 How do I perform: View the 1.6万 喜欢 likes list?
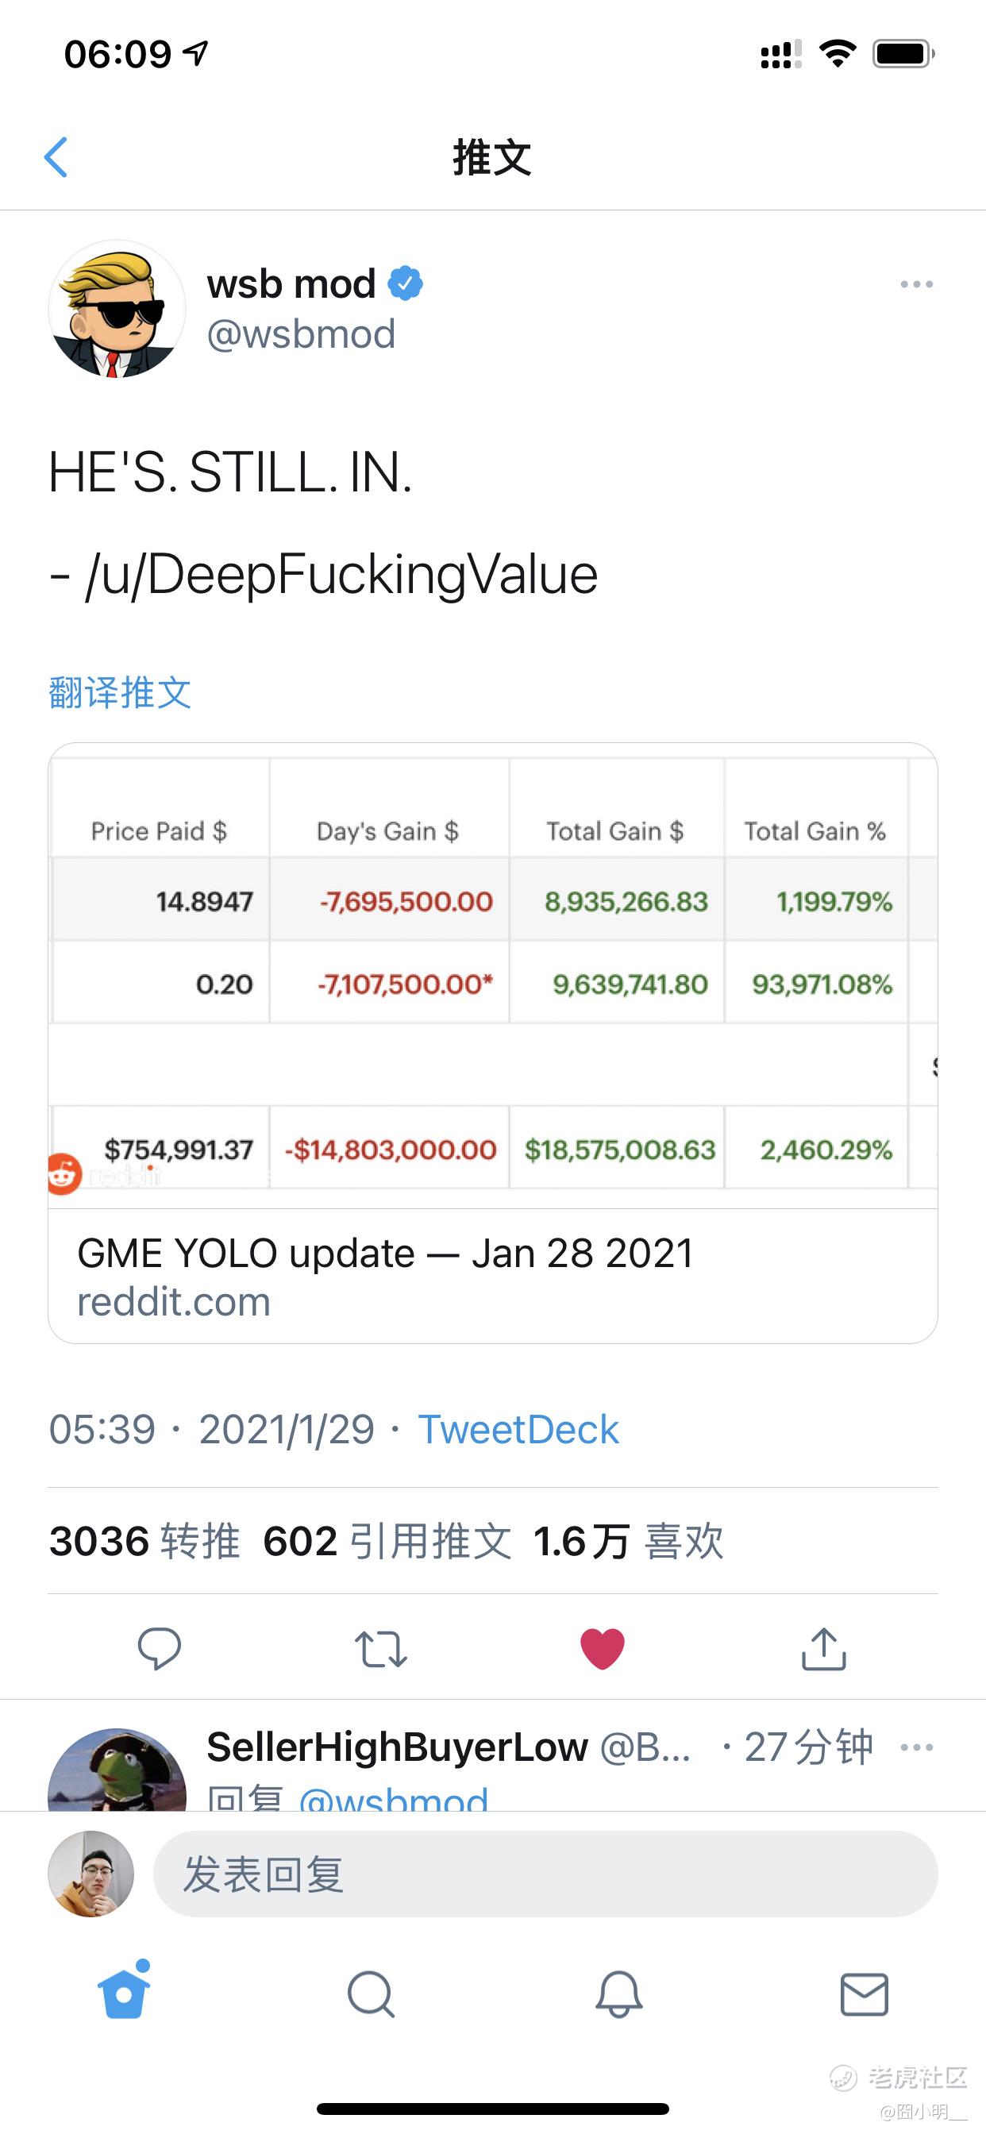click(x=628, y=1541)
